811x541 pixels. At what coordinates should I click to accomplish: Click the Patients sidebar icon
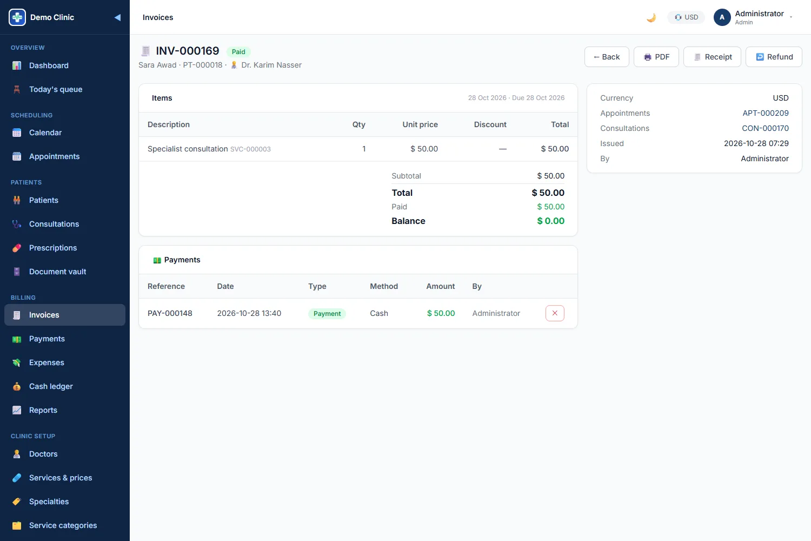coord(17,200)
